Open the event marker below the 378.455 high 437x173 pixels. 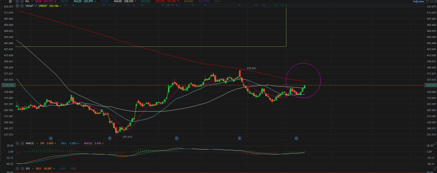(x=239, y=138)
